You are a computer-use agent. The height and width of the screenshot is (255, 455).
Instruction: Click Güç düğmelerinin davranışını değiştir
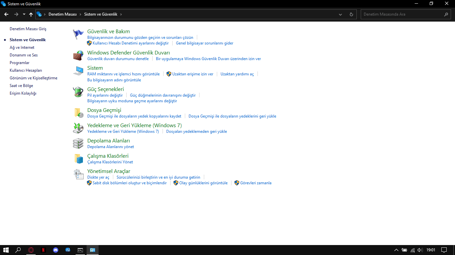pos(163,95)
